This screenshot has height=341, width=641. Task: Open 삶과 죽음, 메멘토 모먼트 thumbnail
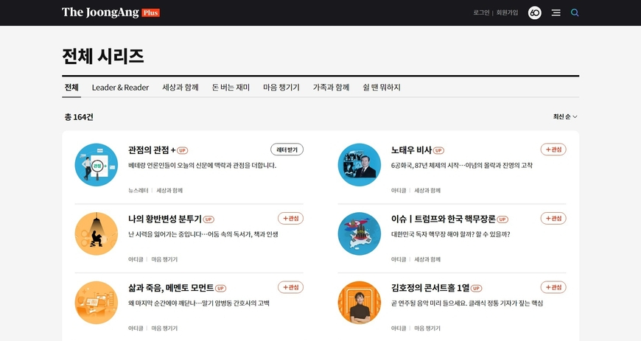[x=96, y=303]
